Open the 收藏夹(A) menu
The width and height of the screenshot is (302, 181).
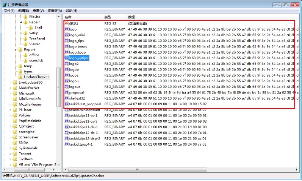55,11
